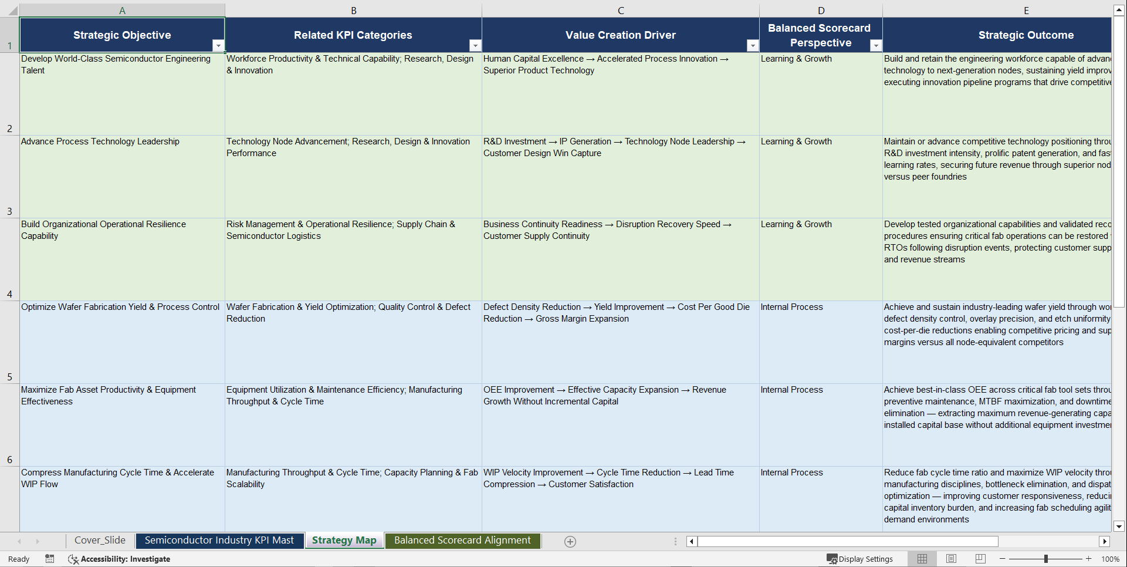
Task: Select cell 'Advance Process Technology Leadership'
Action: tap(122, 177)
